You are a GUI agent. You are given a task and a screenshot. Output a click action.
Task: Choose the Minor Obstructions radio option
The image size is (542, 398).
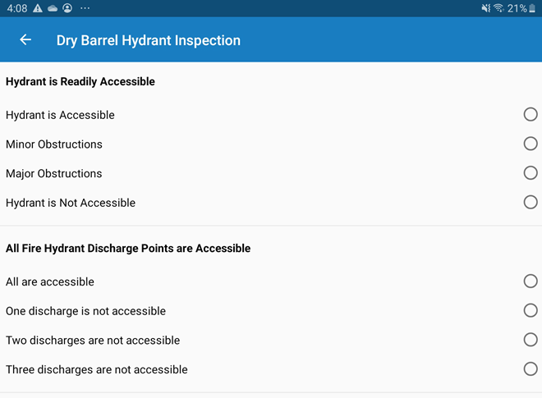[531, 144]
